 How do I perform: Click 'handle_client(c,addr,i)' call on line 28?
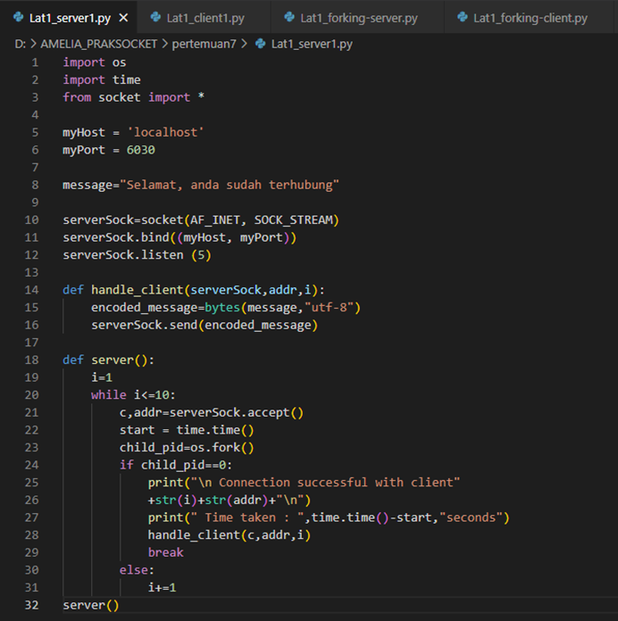(x=230, y=535)
